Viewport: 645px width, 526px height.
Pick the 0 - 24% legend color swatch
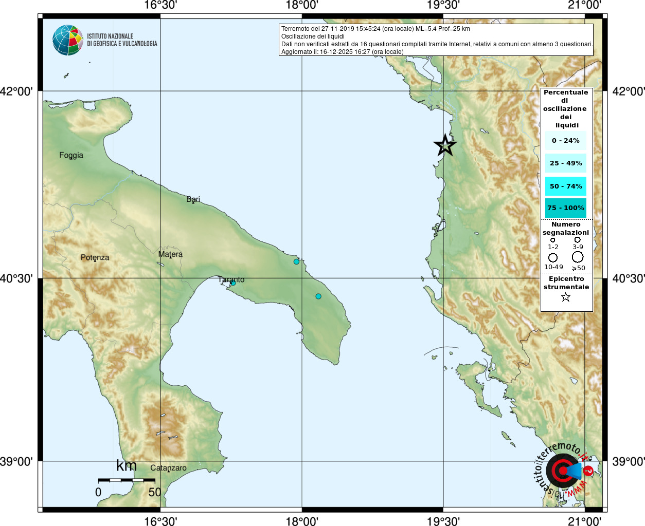(565, 141)
